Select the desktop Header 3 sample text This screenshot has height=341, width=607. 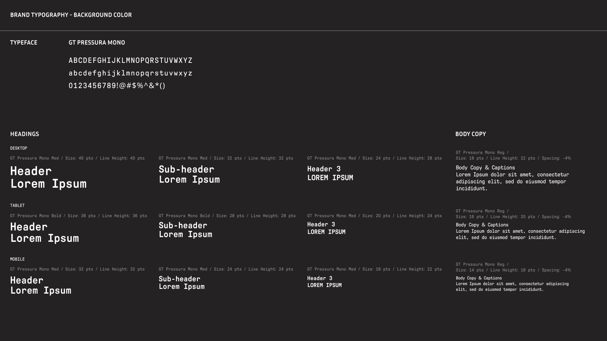330,173
